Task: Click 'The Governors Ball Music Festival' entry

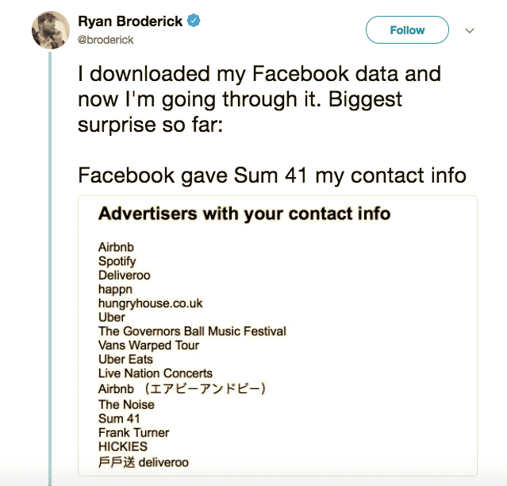Action: (192, 331)
